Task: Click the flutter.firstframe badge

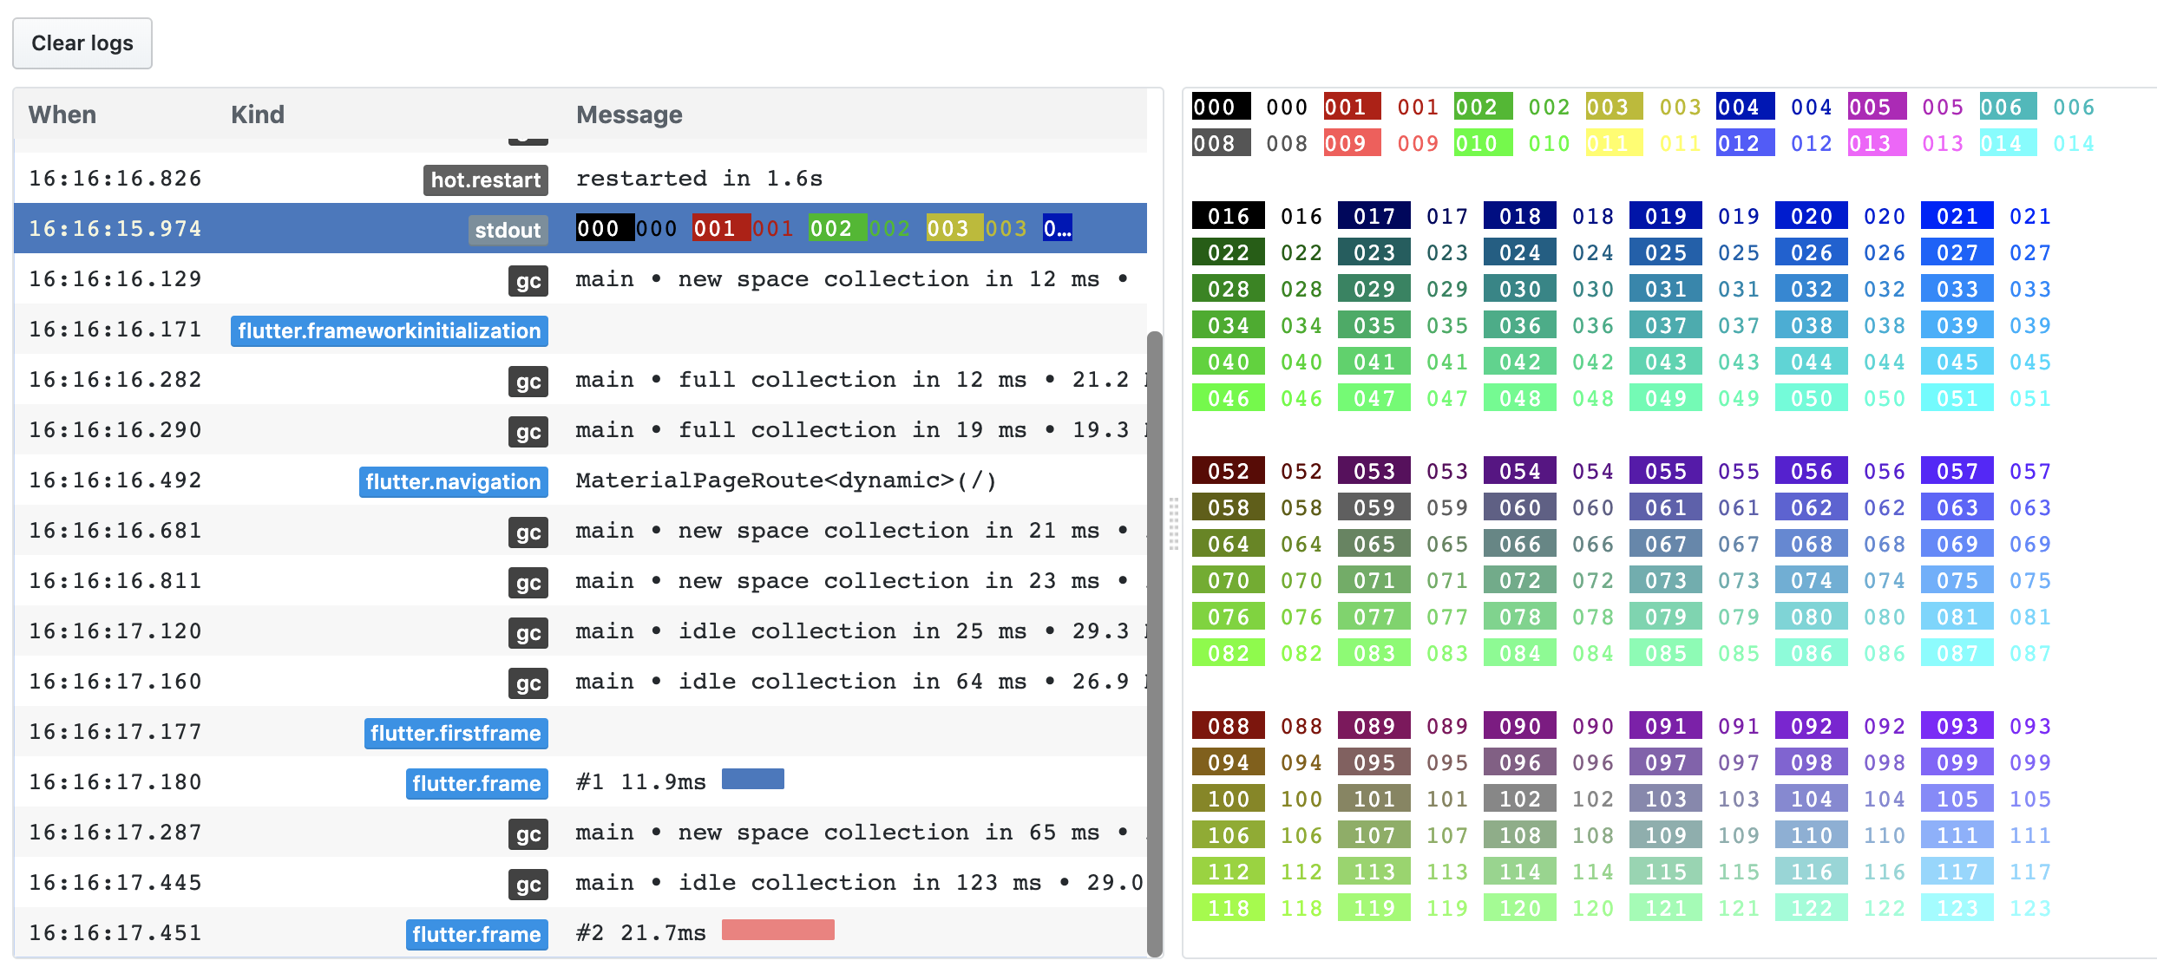Action: click(x=456, y=733)
